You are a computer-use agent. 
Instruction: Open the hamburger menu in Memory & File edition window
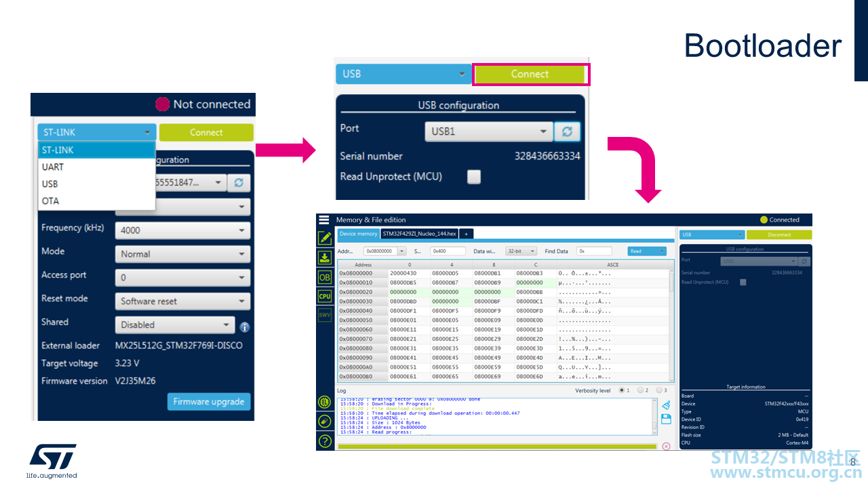coord(324,220)
